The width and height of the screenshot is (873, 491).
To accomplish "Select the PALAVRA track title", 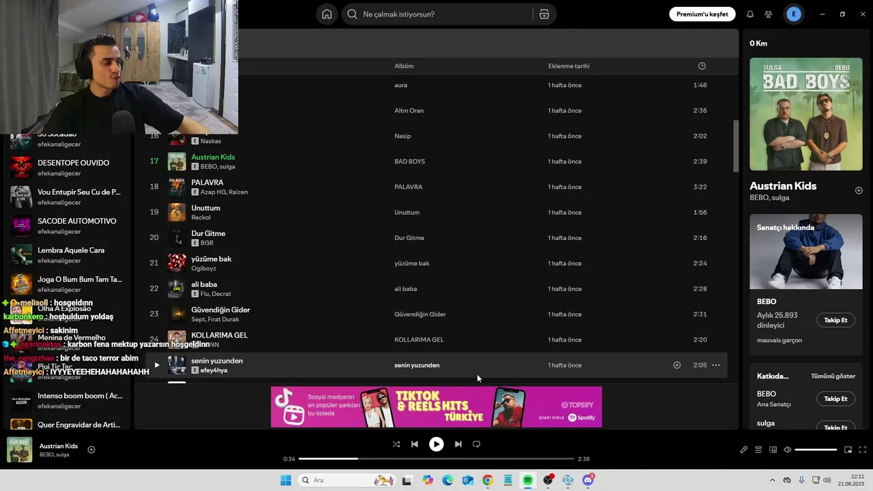I will 207,183.
